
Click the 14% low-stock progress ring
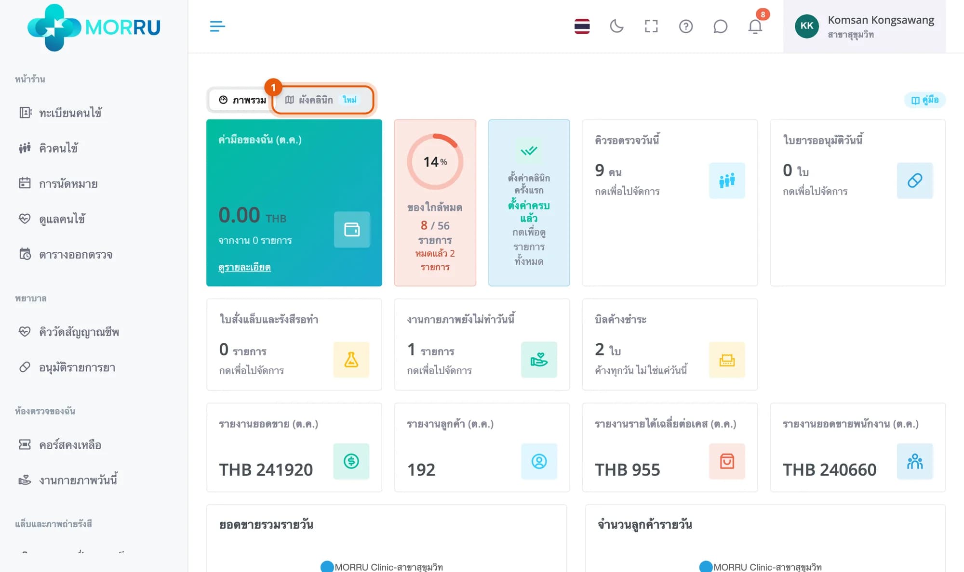(435, 161)
